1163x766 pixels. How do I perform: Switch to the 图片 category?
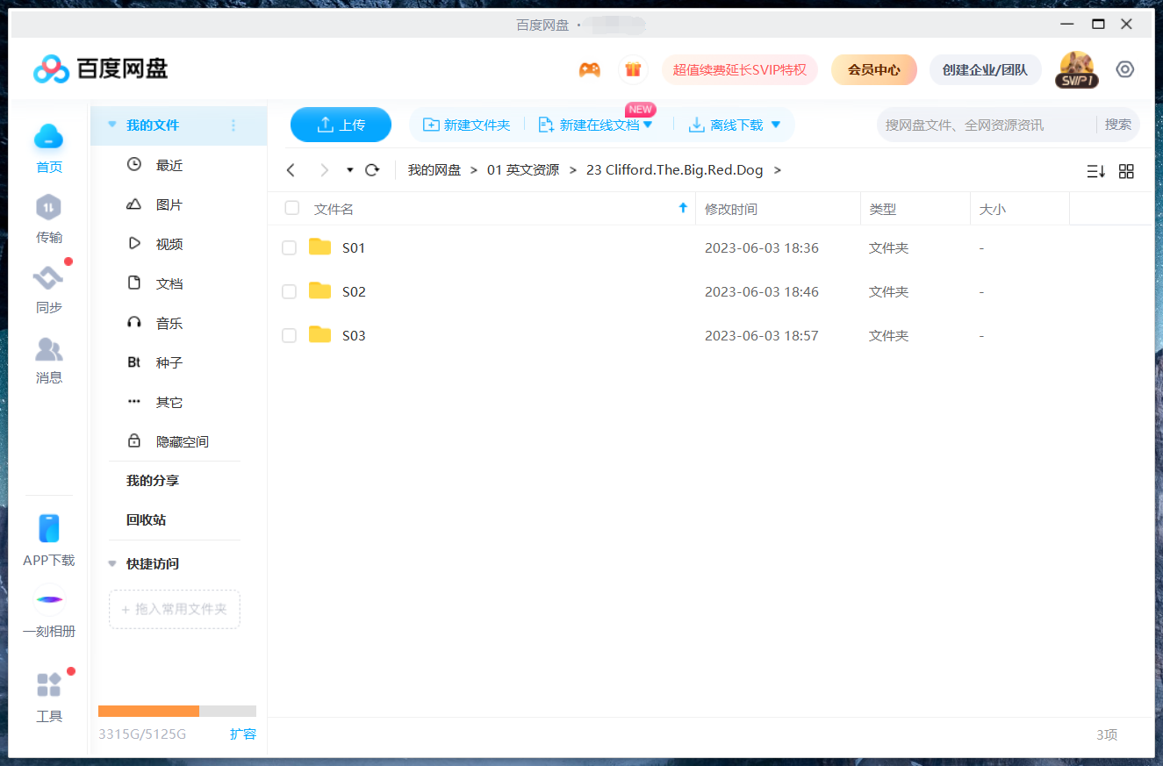pos(167,204)
